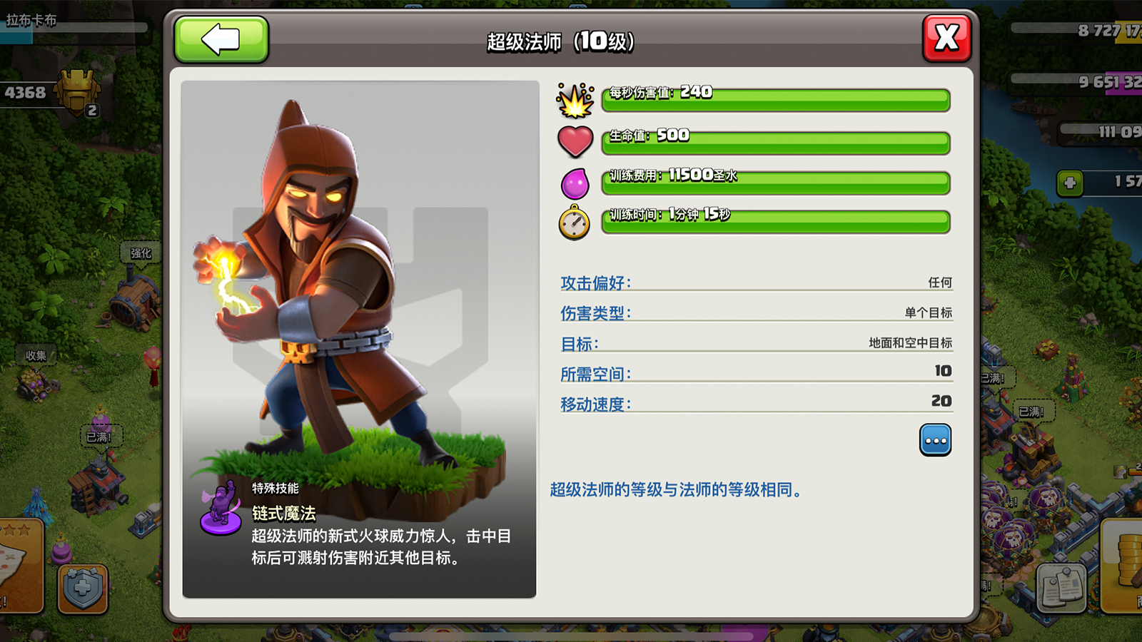Select the damage per second 240 bar

(x=776, y=100)
